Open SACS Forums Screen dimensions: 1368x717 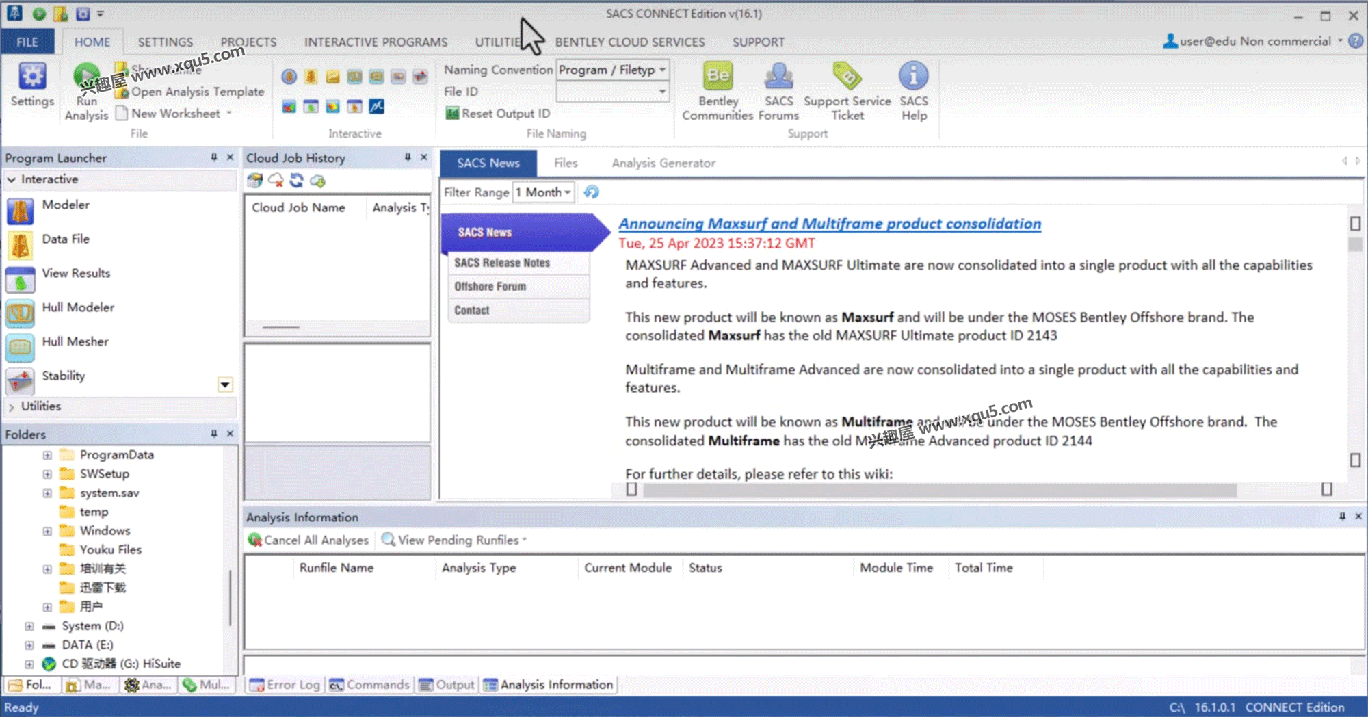778,92
